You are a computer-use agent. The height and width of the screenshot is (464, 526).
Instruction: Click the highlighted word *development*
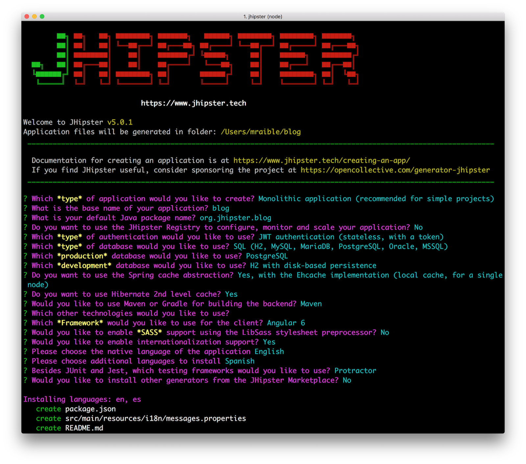pos(84,266)
